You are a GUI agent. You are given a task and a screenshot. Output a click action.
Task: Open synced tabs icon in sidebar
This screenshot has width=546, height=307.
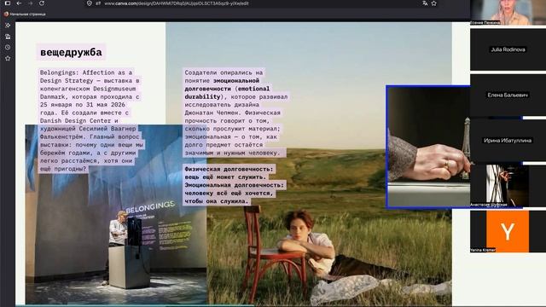(8, 36)
